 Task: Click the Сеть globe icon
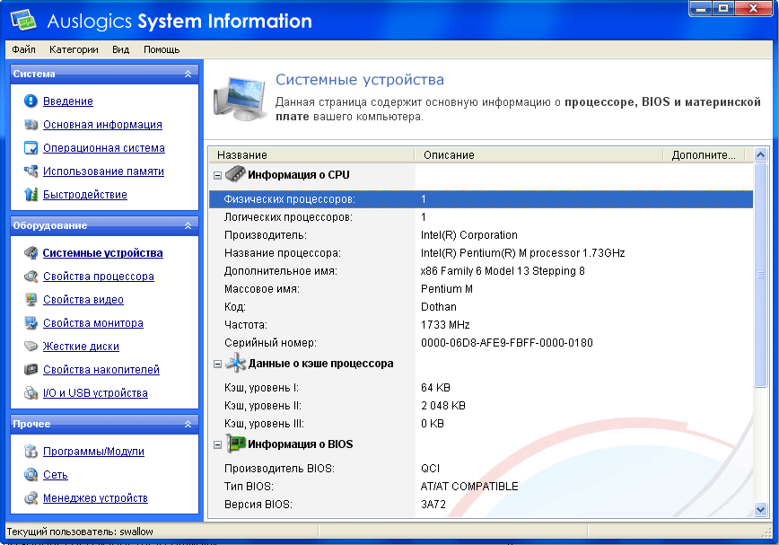pyautogui.click(x=31, y=474)
